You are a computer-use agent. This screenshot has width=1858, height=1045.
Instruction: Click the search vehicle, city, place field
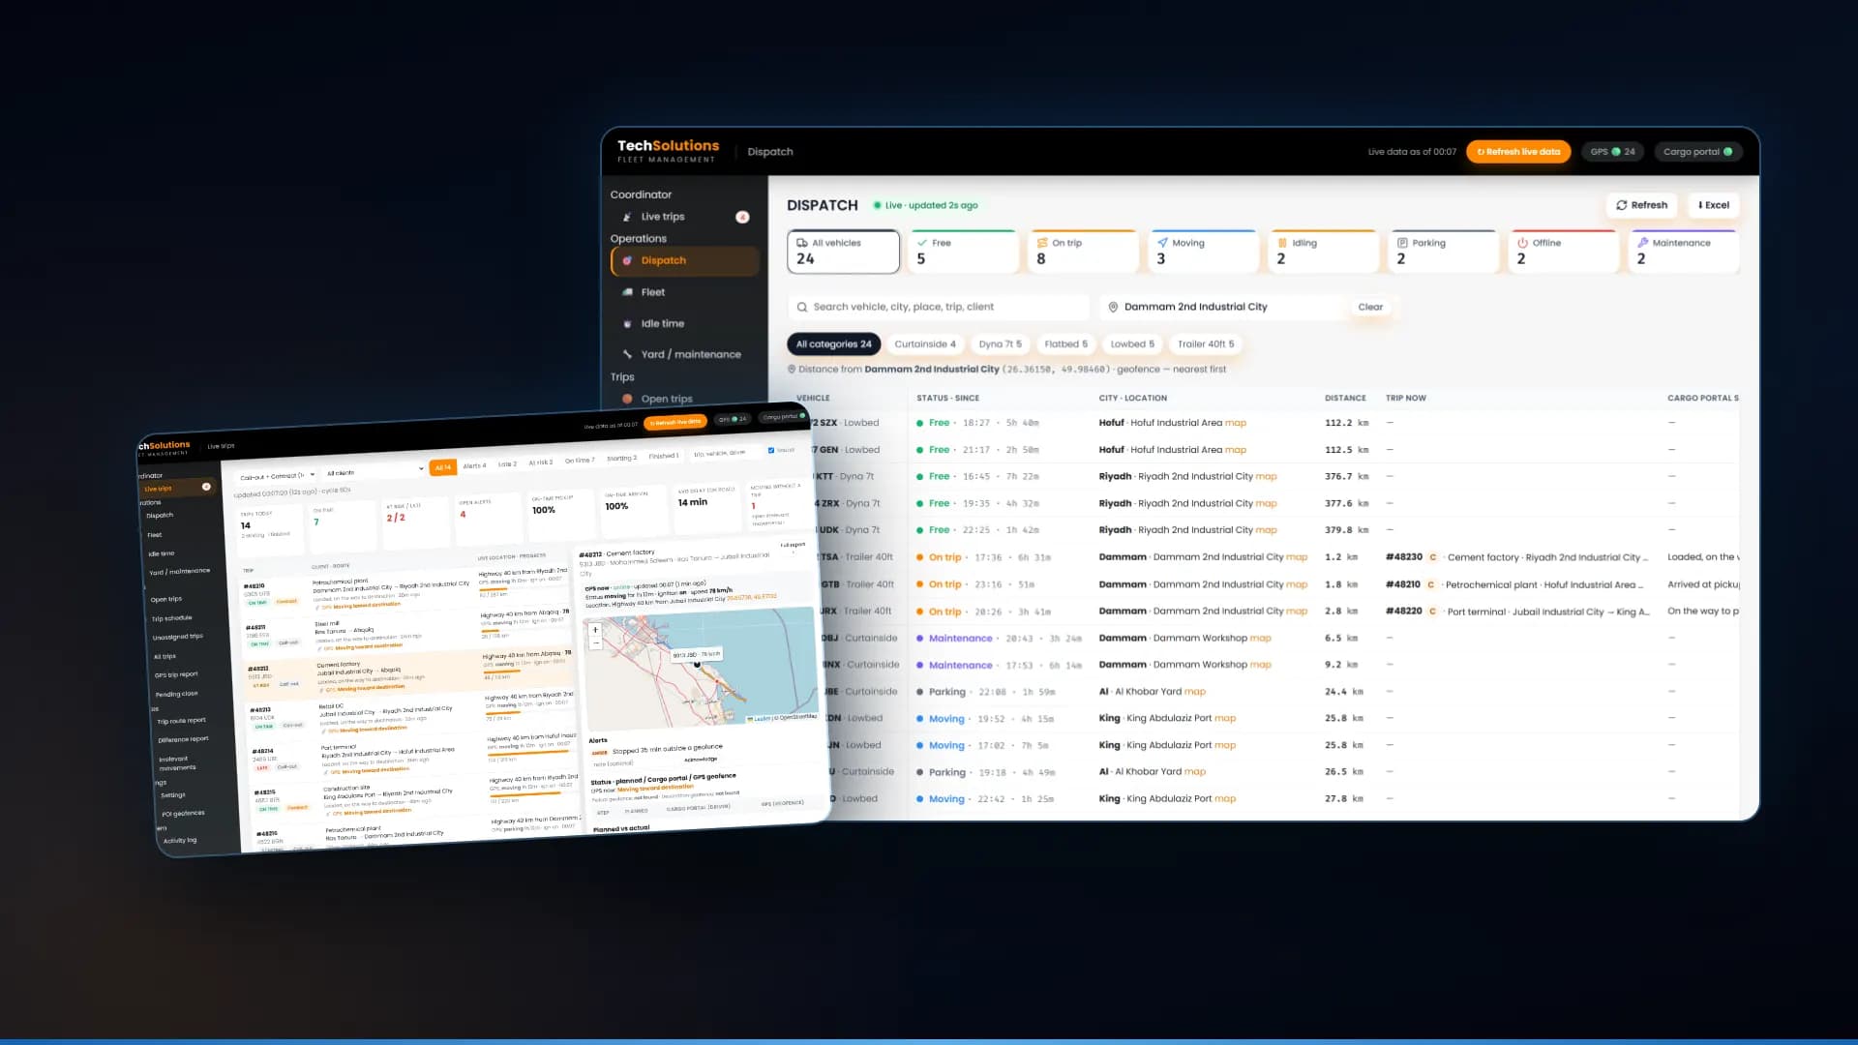click(x=938, y=307)
